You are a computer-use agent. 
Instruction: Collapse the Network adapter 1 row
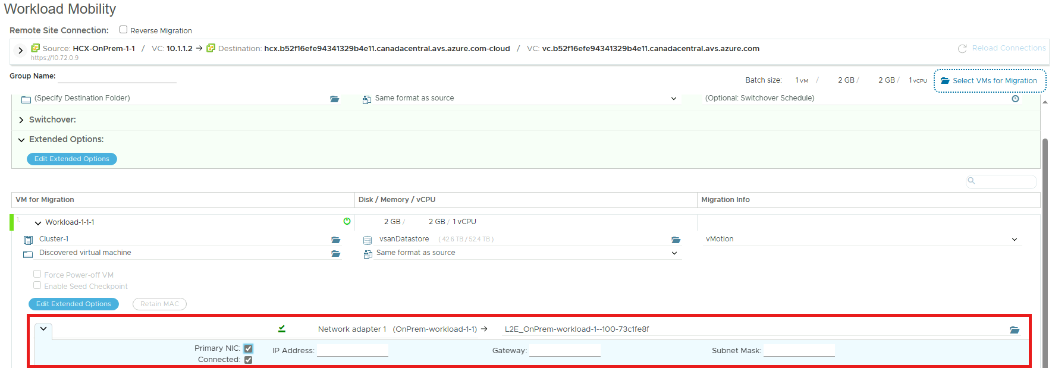click(x=43, y=329)
